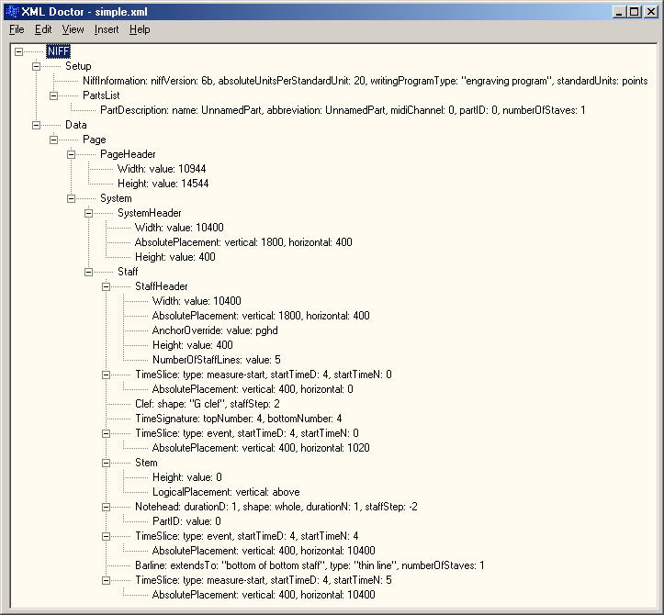Collapse the PartsList node
664x615 pixels.
coord(54,95)
